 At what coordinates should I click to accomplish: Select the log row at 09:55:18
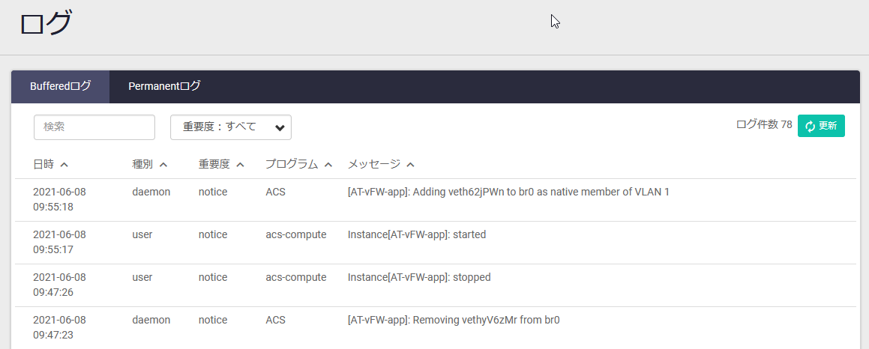coord(436,199)
